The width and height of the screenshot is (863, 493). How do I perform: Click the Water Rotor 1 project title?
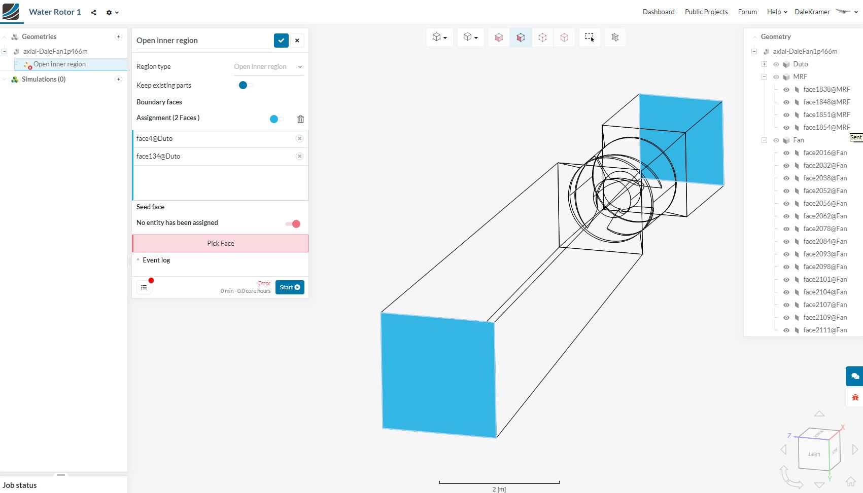click(x=55, y=12)
